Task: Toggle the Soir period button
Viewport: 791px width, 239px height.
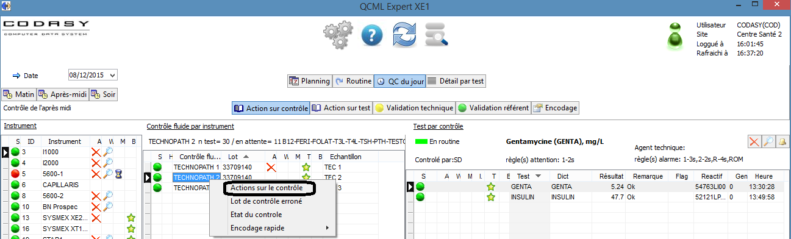Action: (x=104, y=95)
